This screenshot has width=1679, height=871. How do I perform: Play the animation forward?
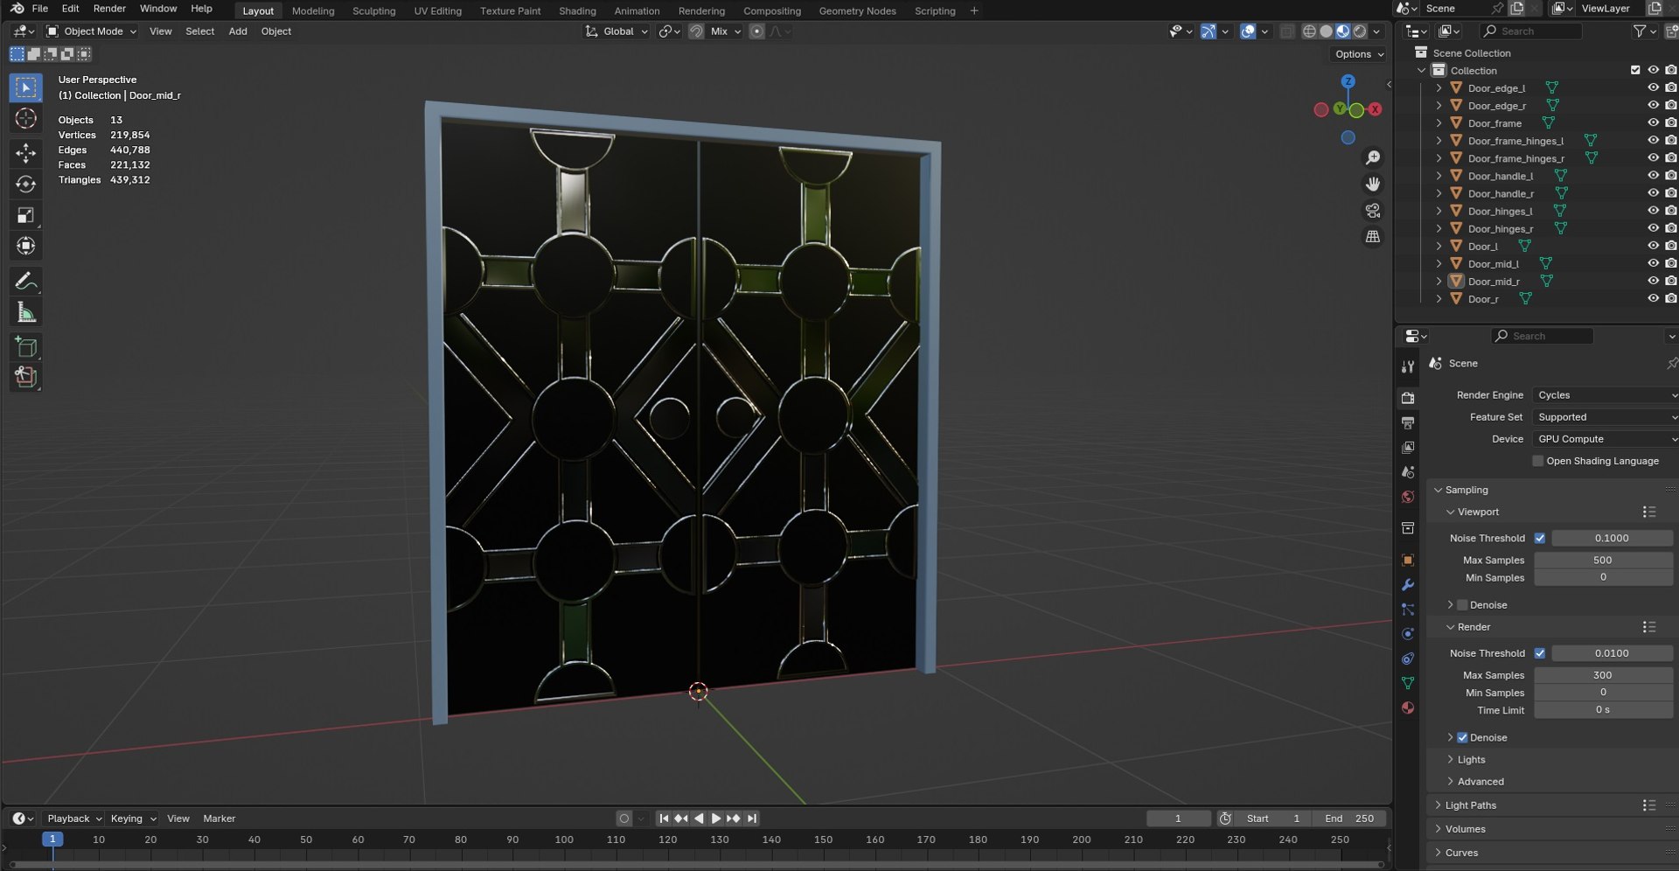pyautogui.click(x=716, y=819)
